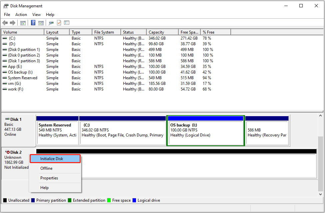The image size is (325, 213).
Task: Toggle the Show/Hide Action Pane toolbar icon
Action: (x=41, y=23)
